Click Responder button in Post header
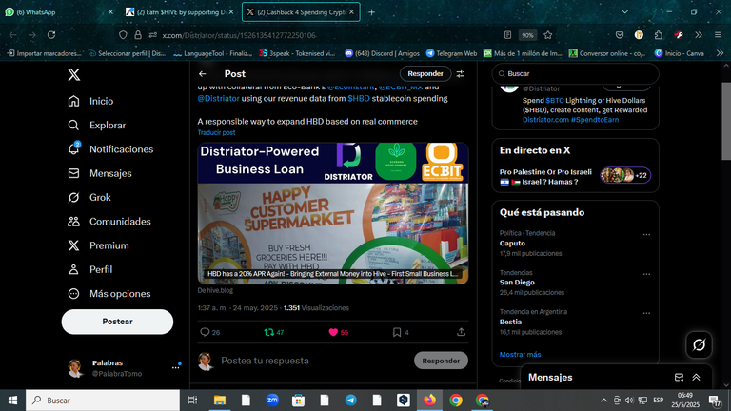 pyautogui.click(x=425, y=73)
